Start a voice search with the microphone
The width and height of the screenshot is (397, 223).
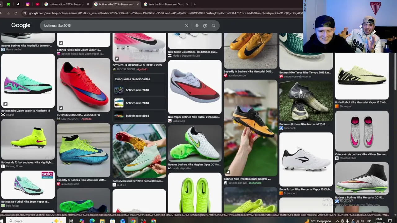[197, 26]
